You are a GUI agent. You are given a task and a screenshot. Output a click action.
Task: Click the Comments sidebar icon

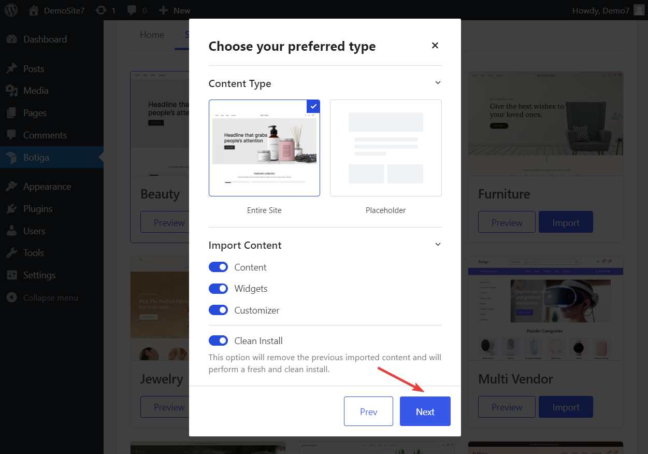coord(11,135)
